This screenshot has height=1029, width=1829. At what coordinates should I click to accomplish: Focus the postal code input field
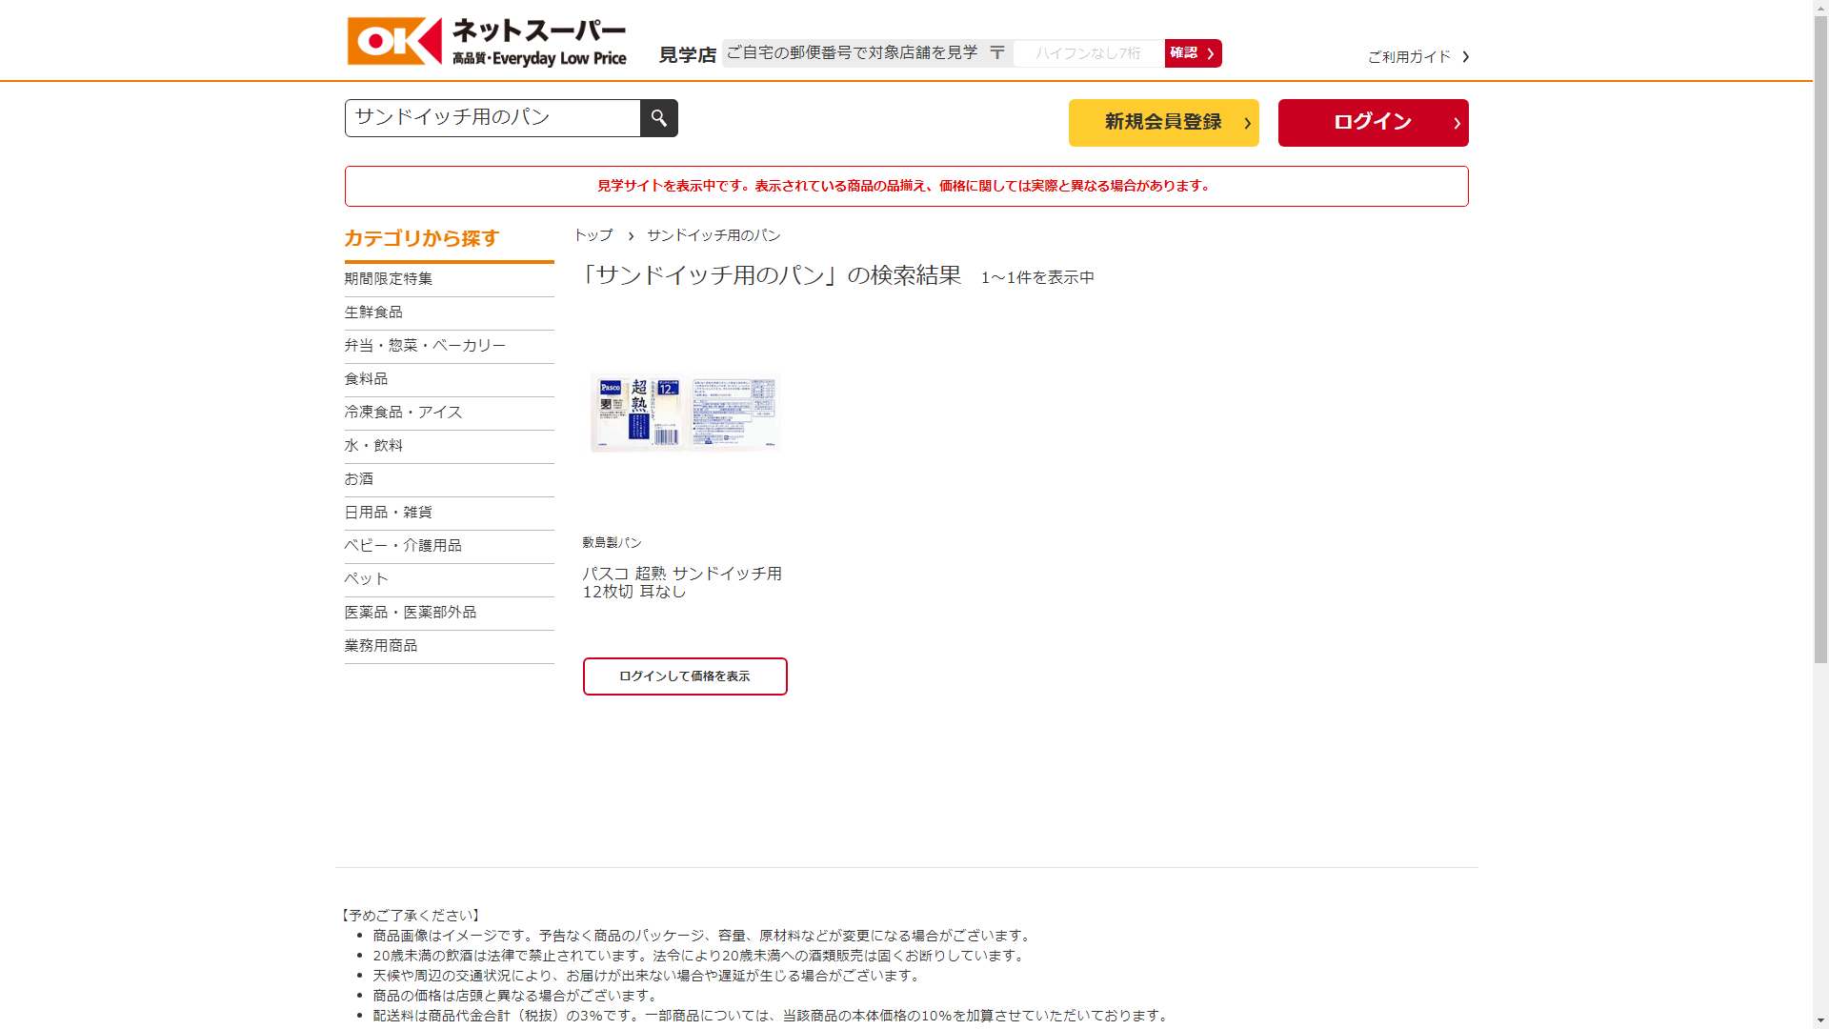point(1088,53)
